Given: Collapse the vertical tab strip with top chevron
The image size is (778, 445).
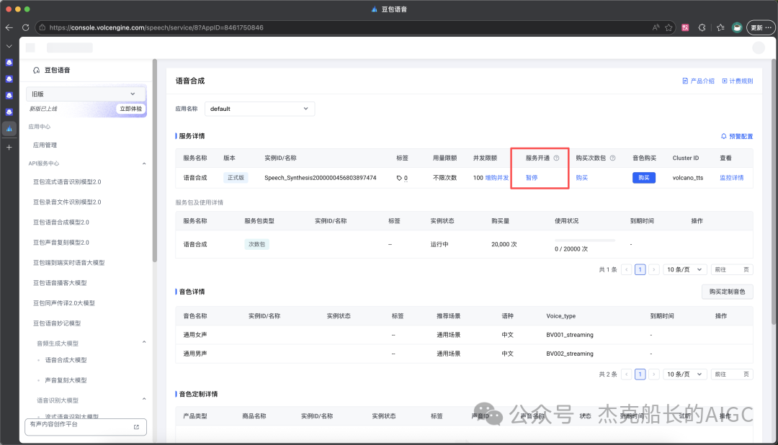Looking at the screenshot, I should 9,46.
